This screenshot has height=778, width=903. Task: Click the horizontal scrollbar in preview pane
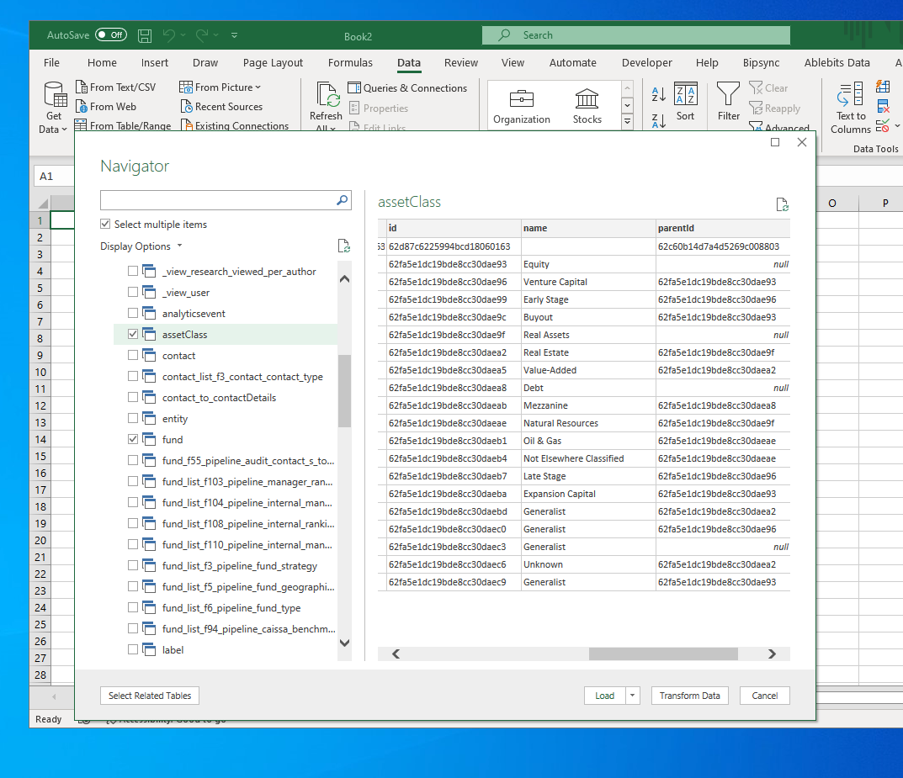pos(663,654)
